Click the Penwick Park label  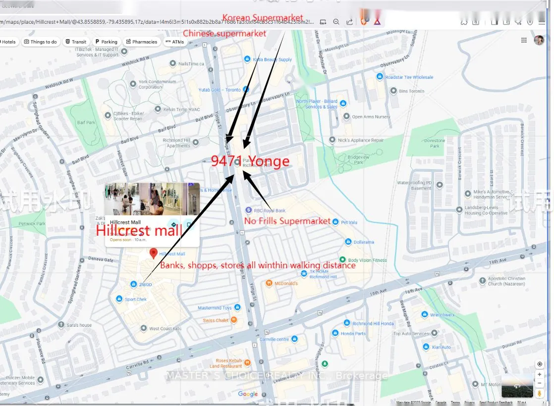32,223
